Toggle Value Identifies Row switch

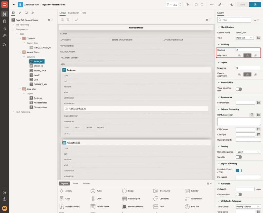pos(239,89)
